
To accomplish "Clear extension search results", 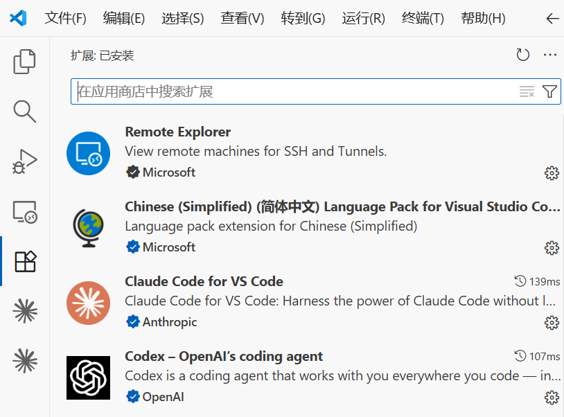I will tap(527, 91).
